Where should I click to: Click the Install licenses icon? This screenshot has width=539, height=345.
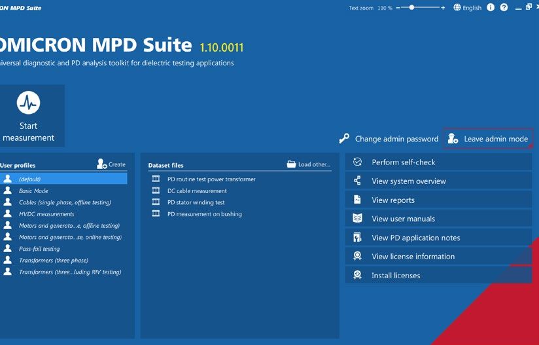coord(358,276)
